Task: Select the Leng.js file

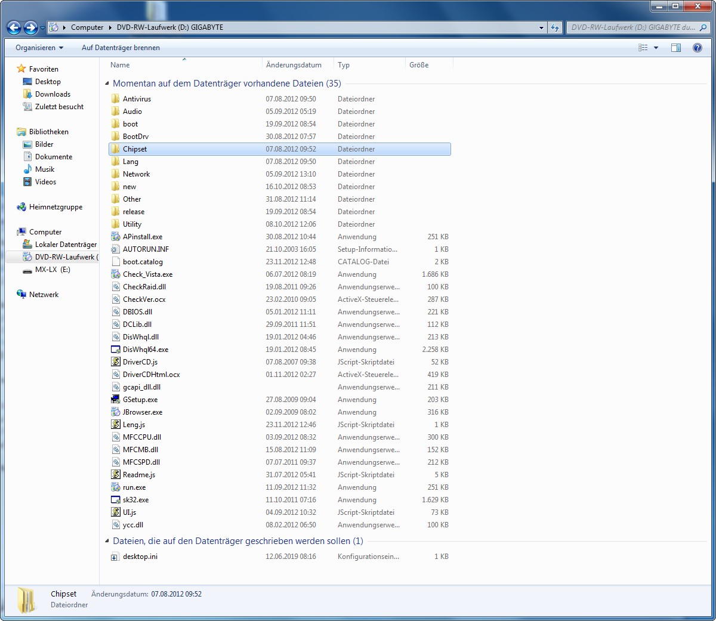Action: [x=134, y=425]
